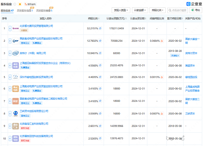This screenshot has width=203, height=146.
Task: Open row 1 shareholder company name link
Action: click(x=36, y=26)
